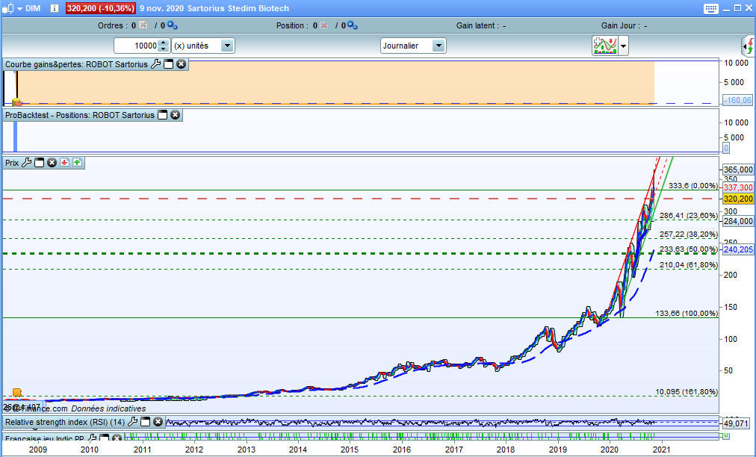Click the 286,41 (23,60%) Fibonacci label
Viewport: 756px width, 457px height.
pyautogui.click(x=689, y=216)
